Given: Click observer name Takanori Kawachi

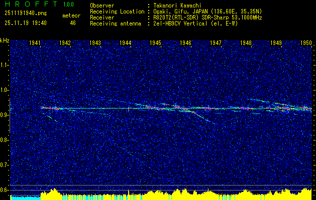Looking at the screenshot, I should coord(177,5).
